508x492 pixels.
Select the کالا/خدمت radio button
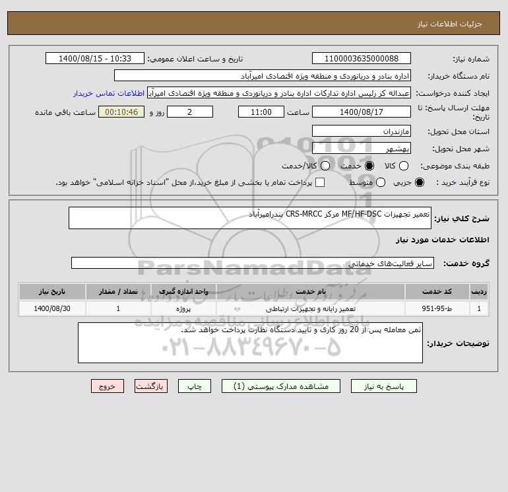325,166
